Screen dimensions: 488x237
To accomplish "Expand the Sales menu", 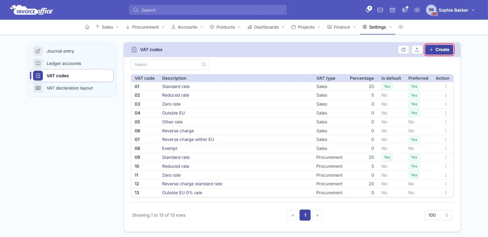I will pyautogui.click(x=107, y=27).
